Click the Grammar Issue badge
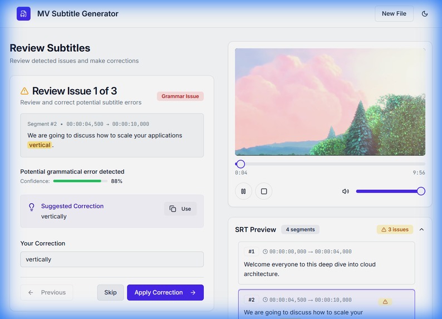Screen dimensions: 442x319 (180, 96)
